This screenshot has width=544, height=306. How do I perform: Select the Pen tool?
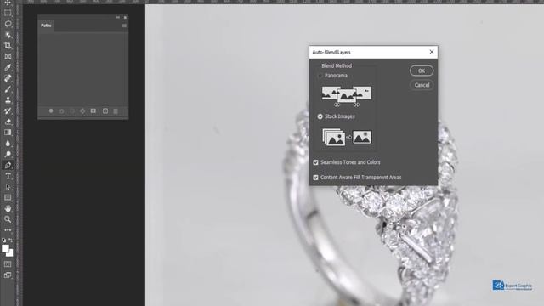[x=8, y=165]
